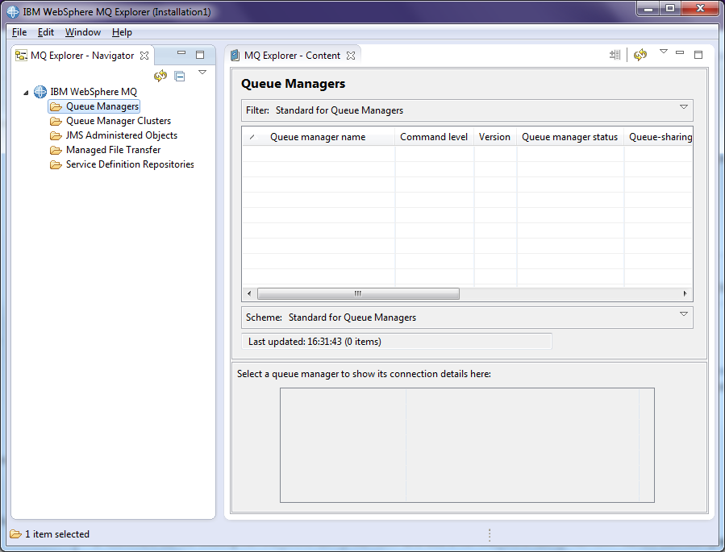Minimize the Navigator panel

pos(181,53)
